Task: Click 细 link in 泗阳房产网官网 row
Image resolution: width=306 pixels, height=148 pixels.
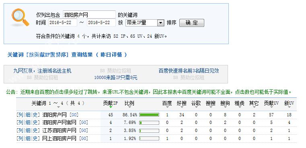Action: (28, 123)
